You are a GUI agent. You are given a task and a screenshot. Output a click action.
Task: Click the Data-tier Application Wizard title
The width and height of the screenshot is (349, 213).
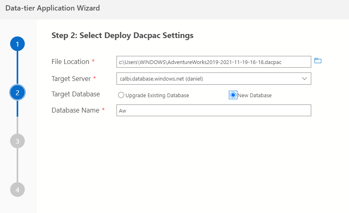52,8
